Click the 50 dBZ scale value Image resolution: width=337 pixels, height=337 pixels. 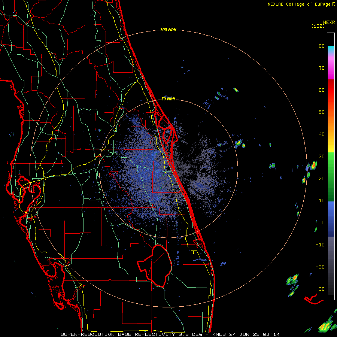322,112
